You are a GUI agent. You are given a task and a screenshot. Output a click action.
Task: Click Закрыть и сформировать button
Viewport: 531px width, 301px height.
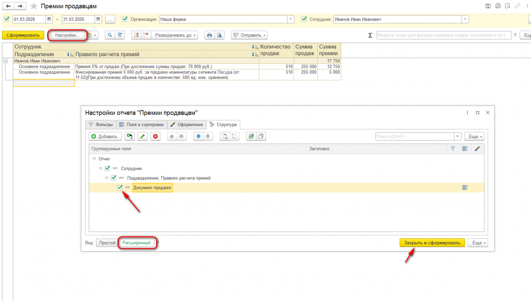[x=432, y=243]
